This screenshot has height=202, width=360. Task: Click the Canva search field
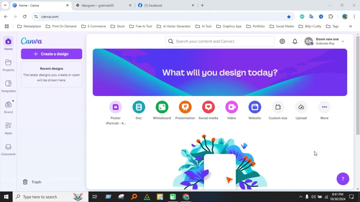coord(220,41)
